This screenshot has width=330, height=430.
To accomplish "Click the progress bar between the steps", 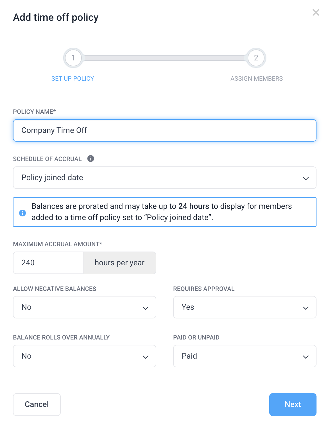I will (x=164, y=58).
